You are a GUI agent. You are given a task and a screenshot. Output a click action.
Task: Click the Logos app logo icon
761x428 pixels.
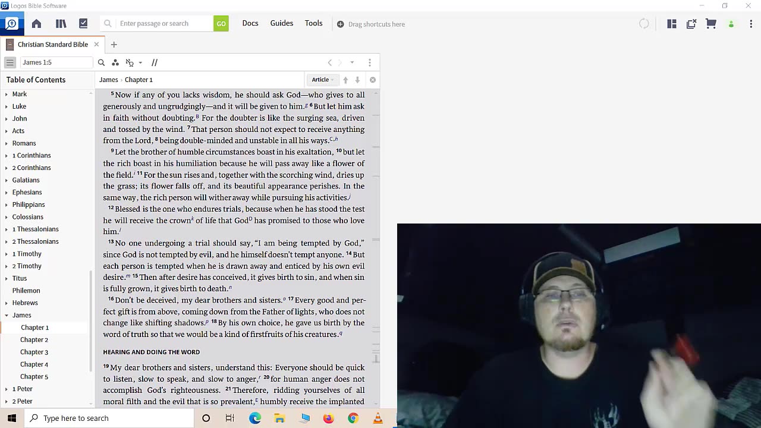11,24
